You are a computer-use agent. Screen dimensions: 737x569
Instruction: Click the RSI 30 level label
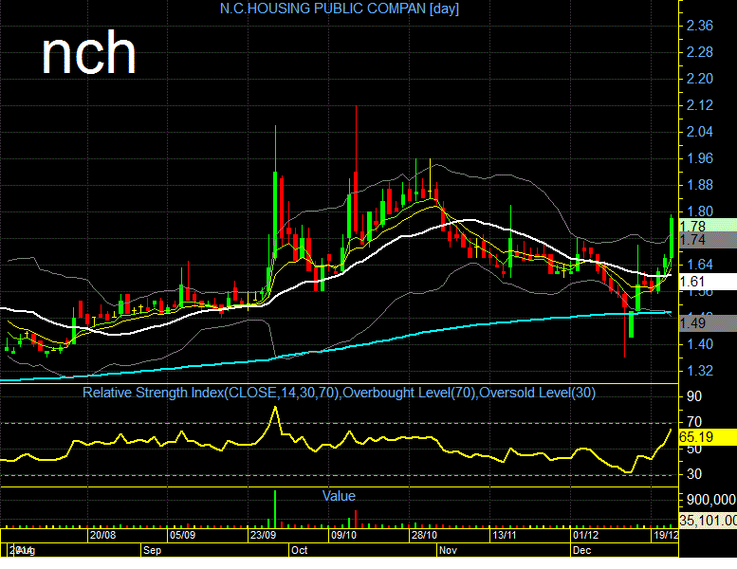pyautogui.click(x=694, y=474)
